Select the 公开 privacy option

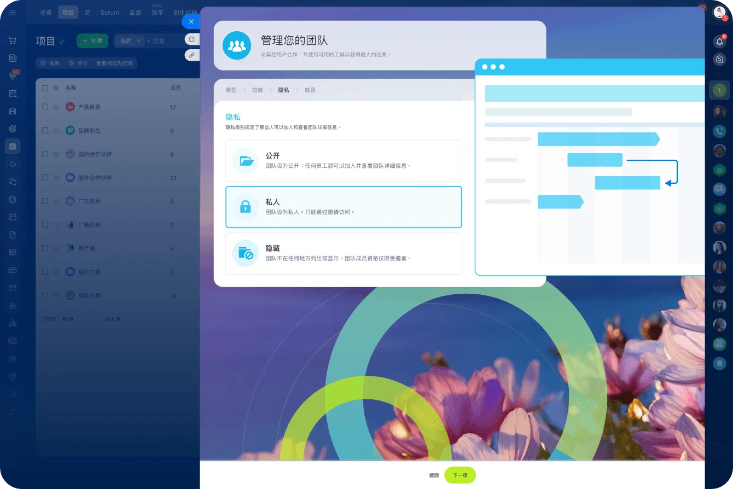[x=344, y=161]
